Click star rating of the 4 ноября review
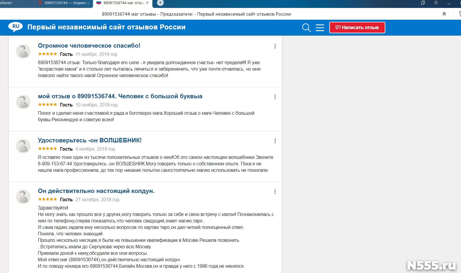 [x=47, y=149]
